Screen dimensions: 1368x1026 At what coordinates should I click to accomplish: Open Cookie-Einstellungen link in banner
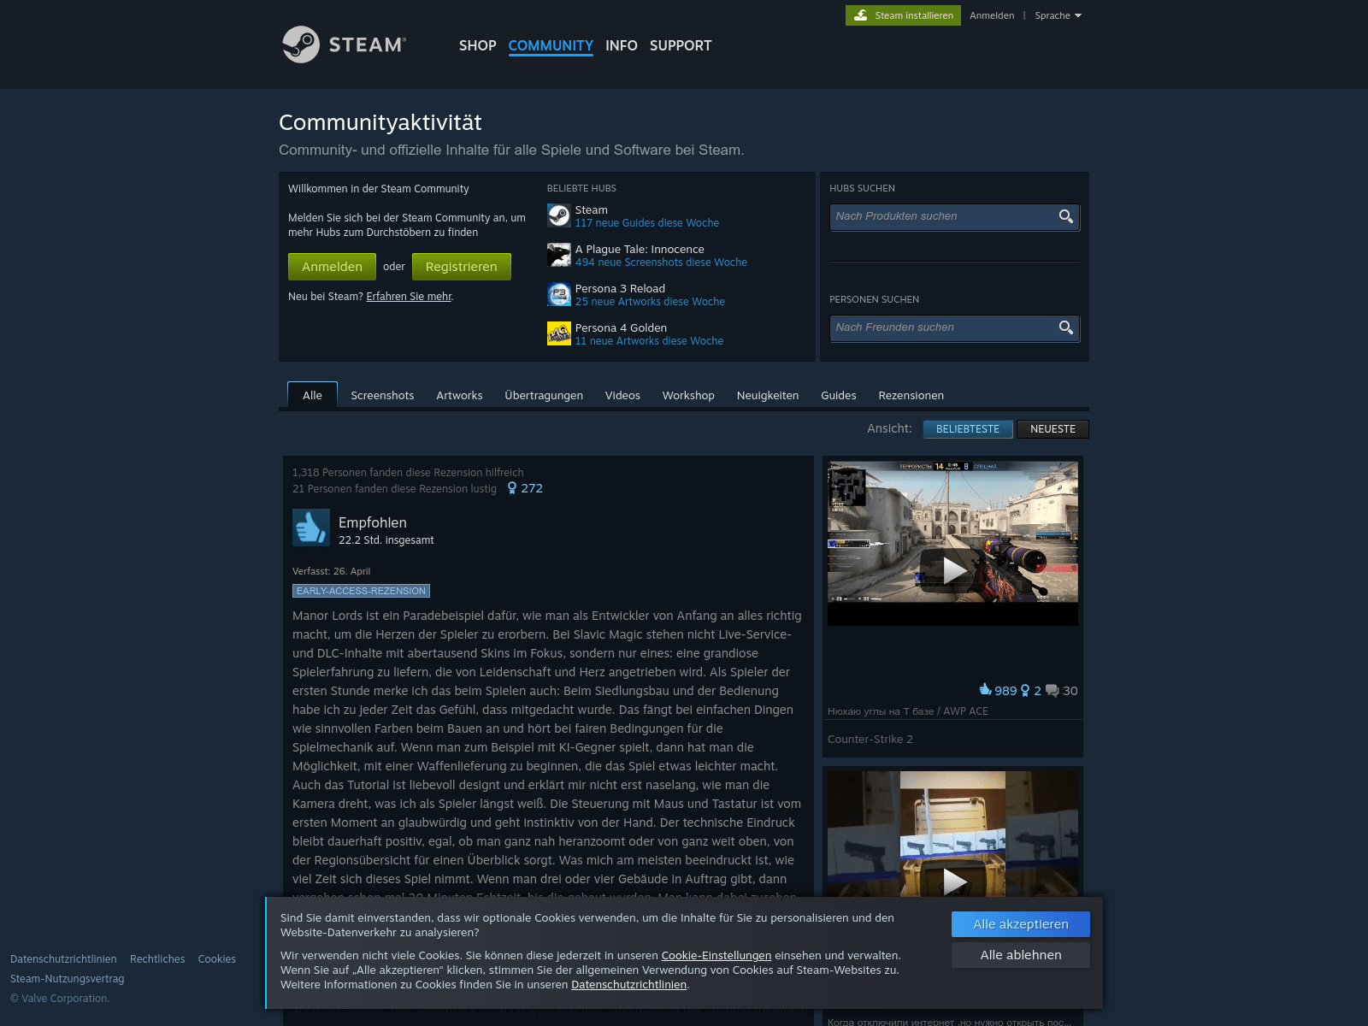pyautogui.click(x=716, y=956)
